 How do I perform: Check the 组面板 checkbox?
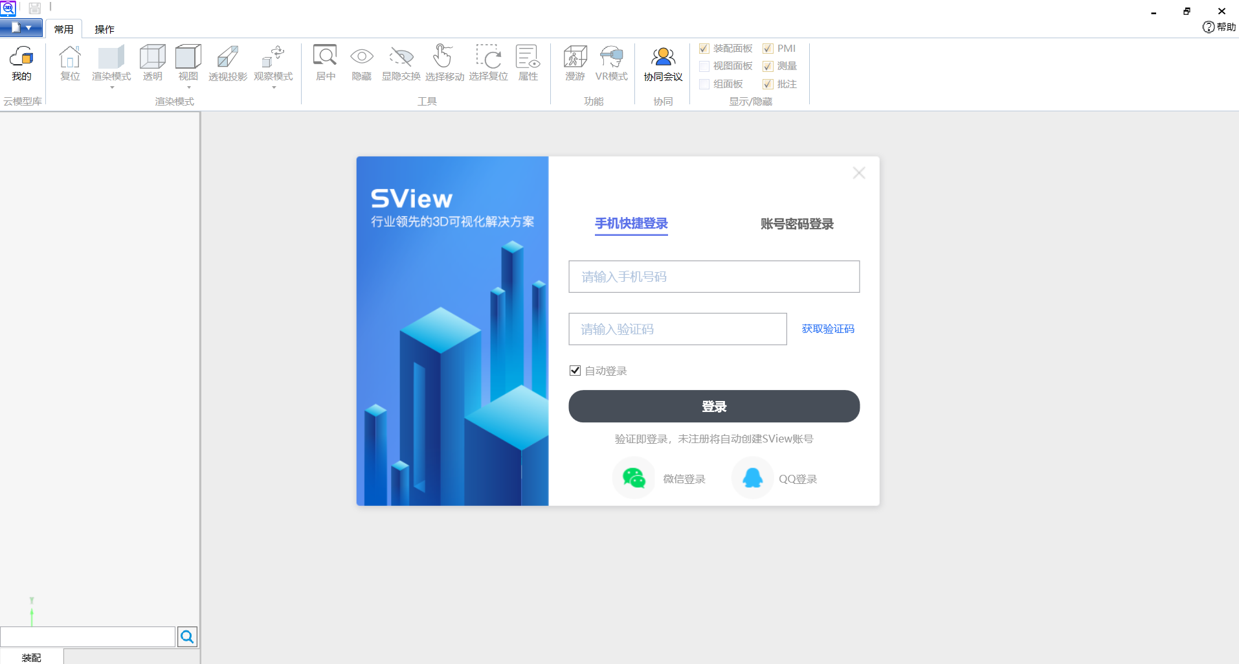[x=704, y=84]
